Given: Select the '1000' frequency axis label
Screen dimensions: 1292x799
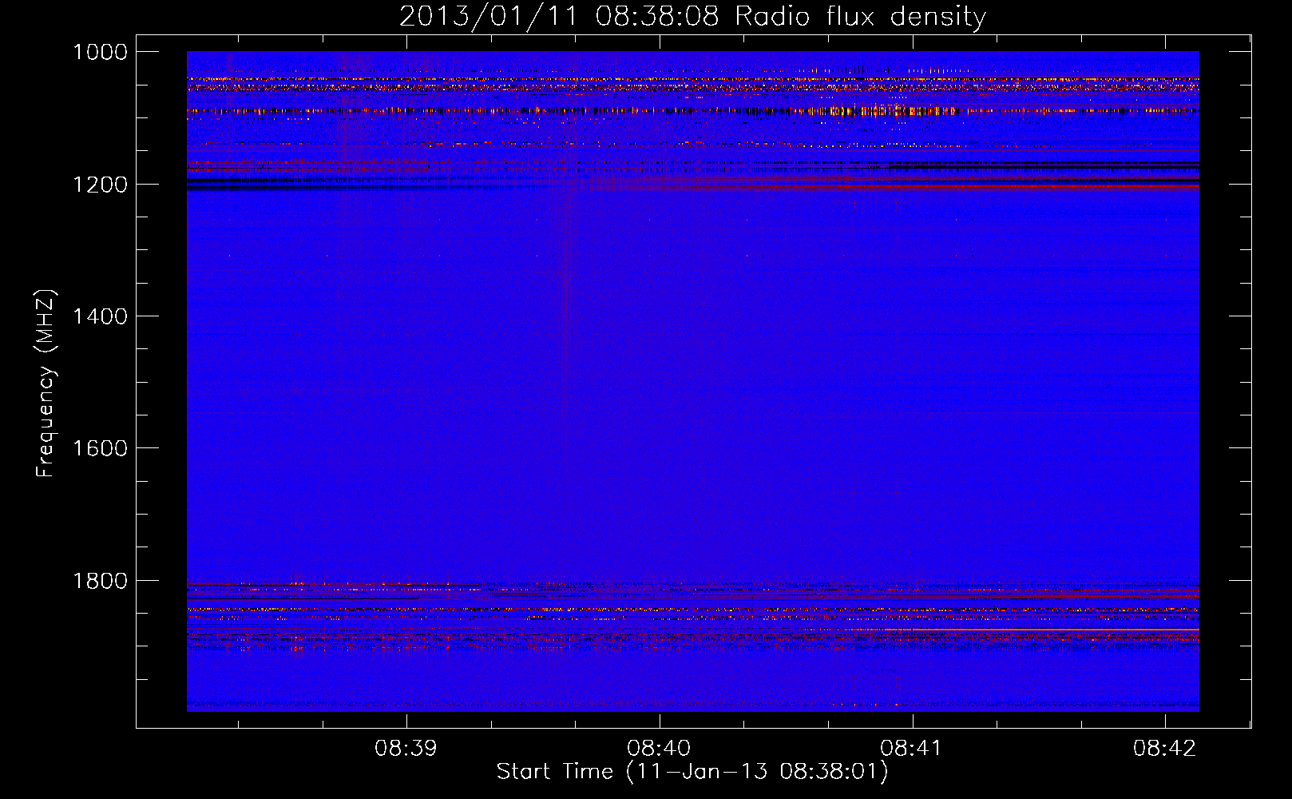Looking at the screenshot, I should point(100,52).
